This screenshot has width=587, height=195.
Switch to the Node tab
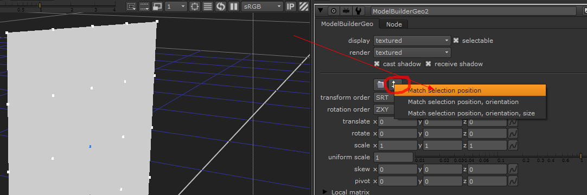pyautogui.click(x=394, y=24)
